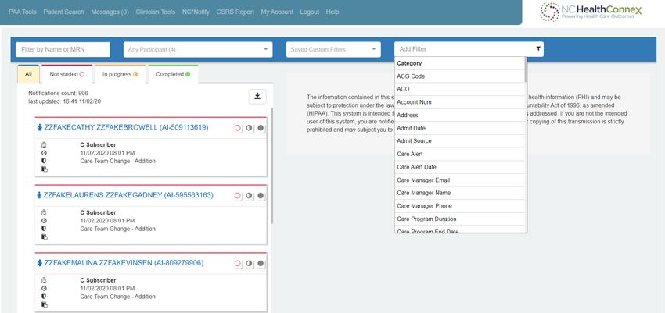This screenshot has width=665, height=313.
Task: Open Patient Search from the top navigation
Action: [x=63, y=12]
